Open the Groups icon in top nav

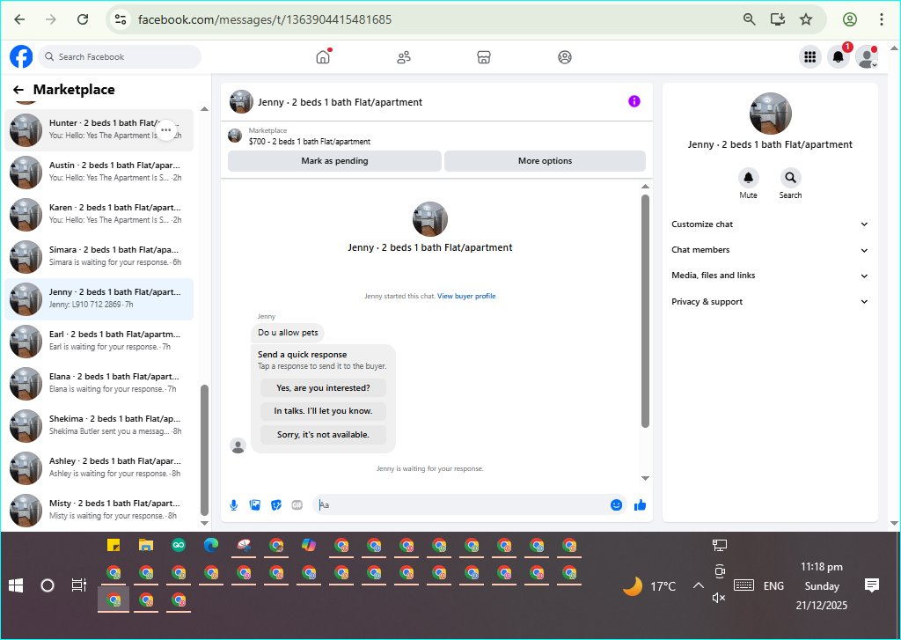coord(565,57)
